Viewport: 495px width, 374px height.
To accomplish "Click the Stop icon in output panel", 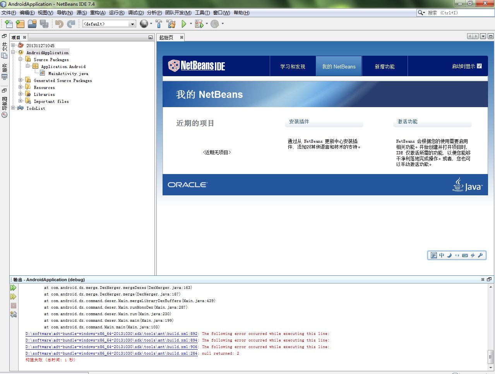I will (14, 306).
